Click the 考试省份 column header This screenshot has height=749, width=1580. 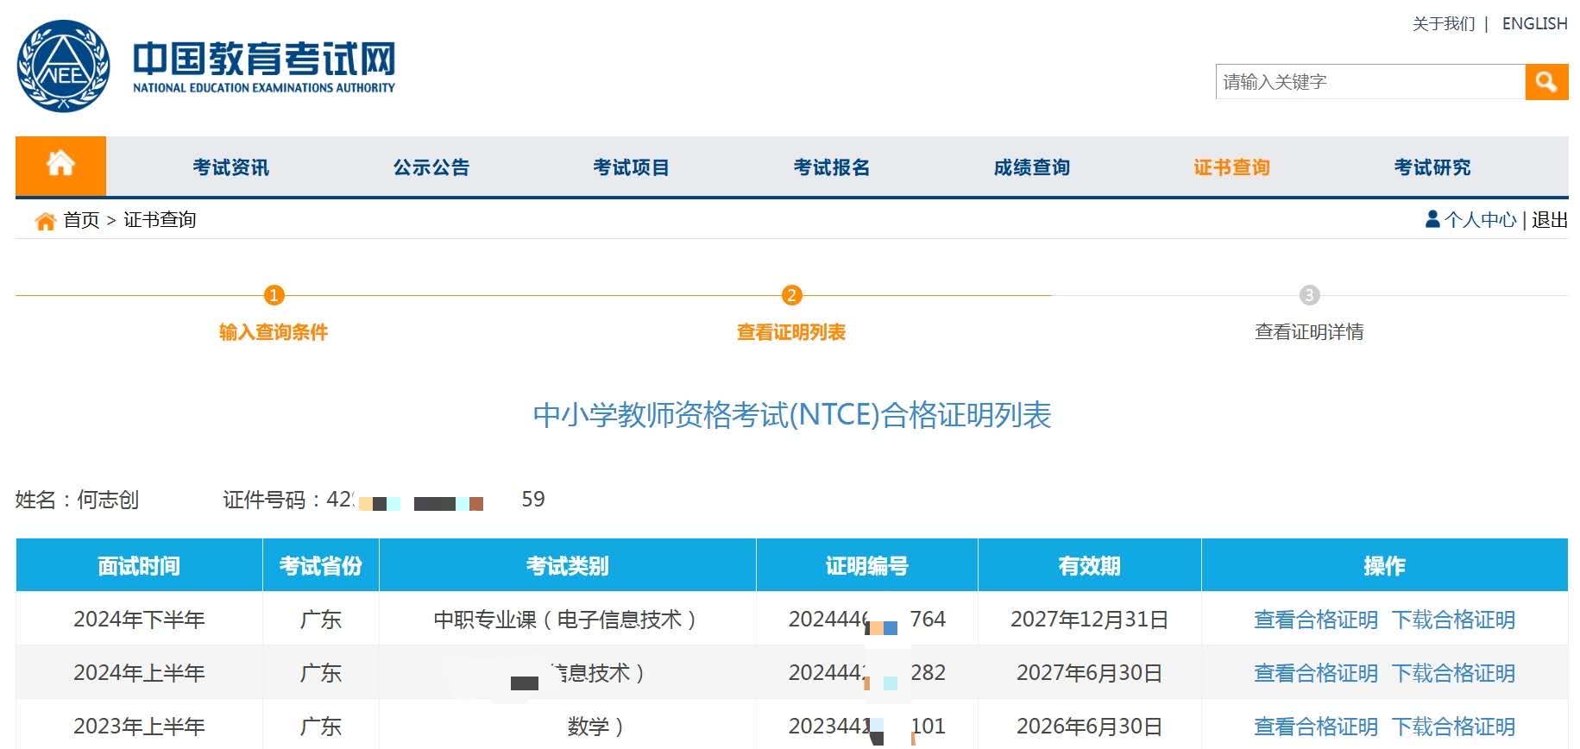click(x=321, y=566)
